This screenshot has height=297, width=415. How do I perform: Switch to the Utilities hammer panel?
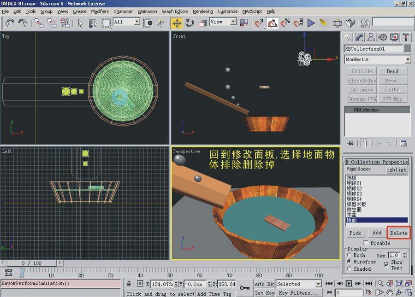(x=406, y=37)
